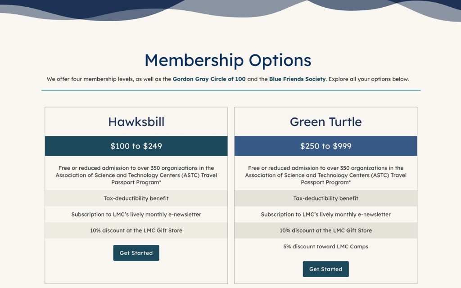Click Green Turtle's 10% LMC Gift Store discount row
Screen dimensions: 461x288
point(326,230)
